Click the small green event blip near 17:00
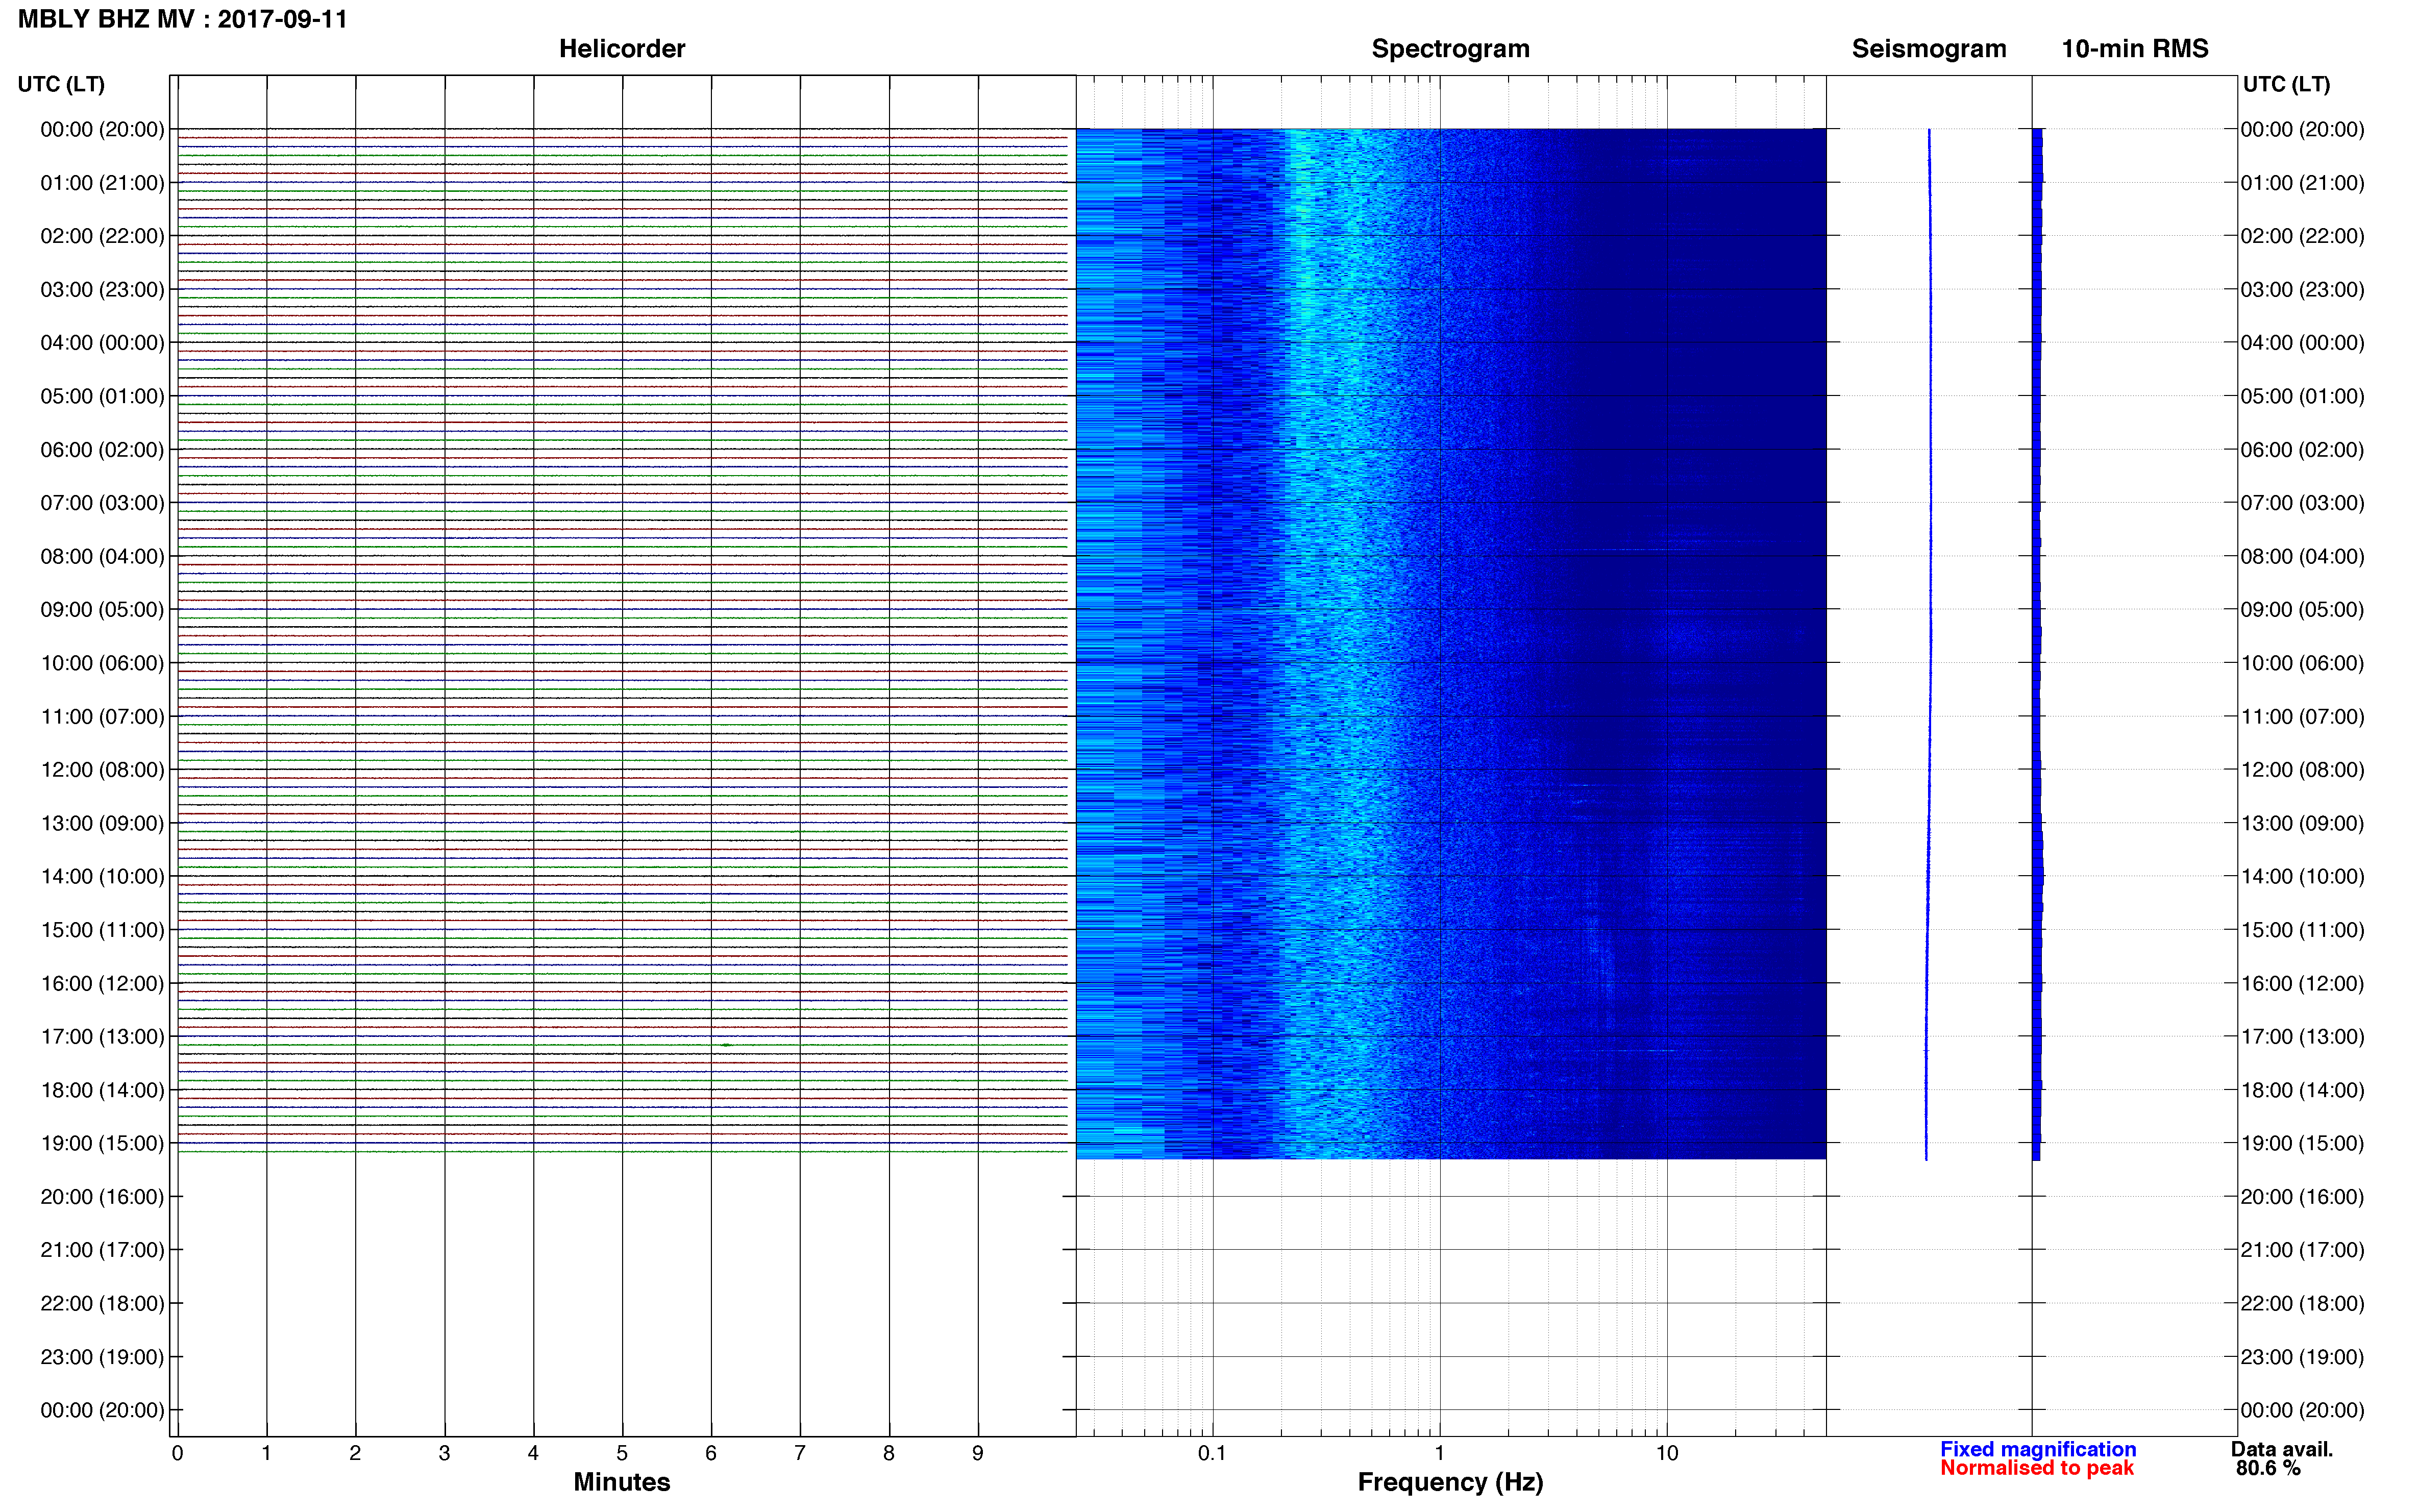 coord(727,1045)
